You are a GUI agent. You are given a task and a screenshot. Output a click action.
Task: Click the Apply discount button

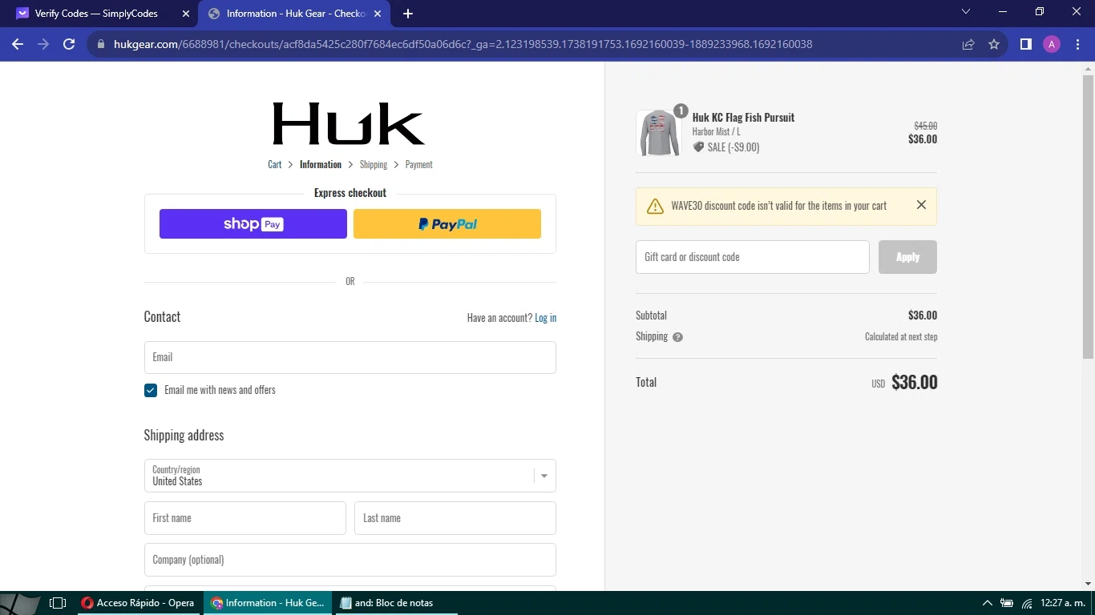coord(907,257)
